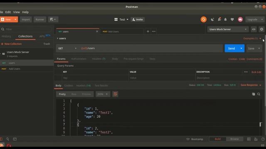This screenshot has height=149, width=266.
Task: Click the Postman icon in taskbar
Action: [x=2, y=145]
